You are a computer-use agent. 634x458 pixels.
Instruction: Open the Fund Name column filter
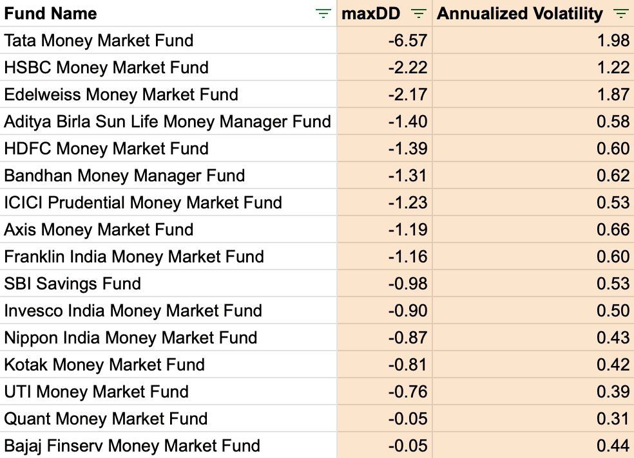point(322,14)
